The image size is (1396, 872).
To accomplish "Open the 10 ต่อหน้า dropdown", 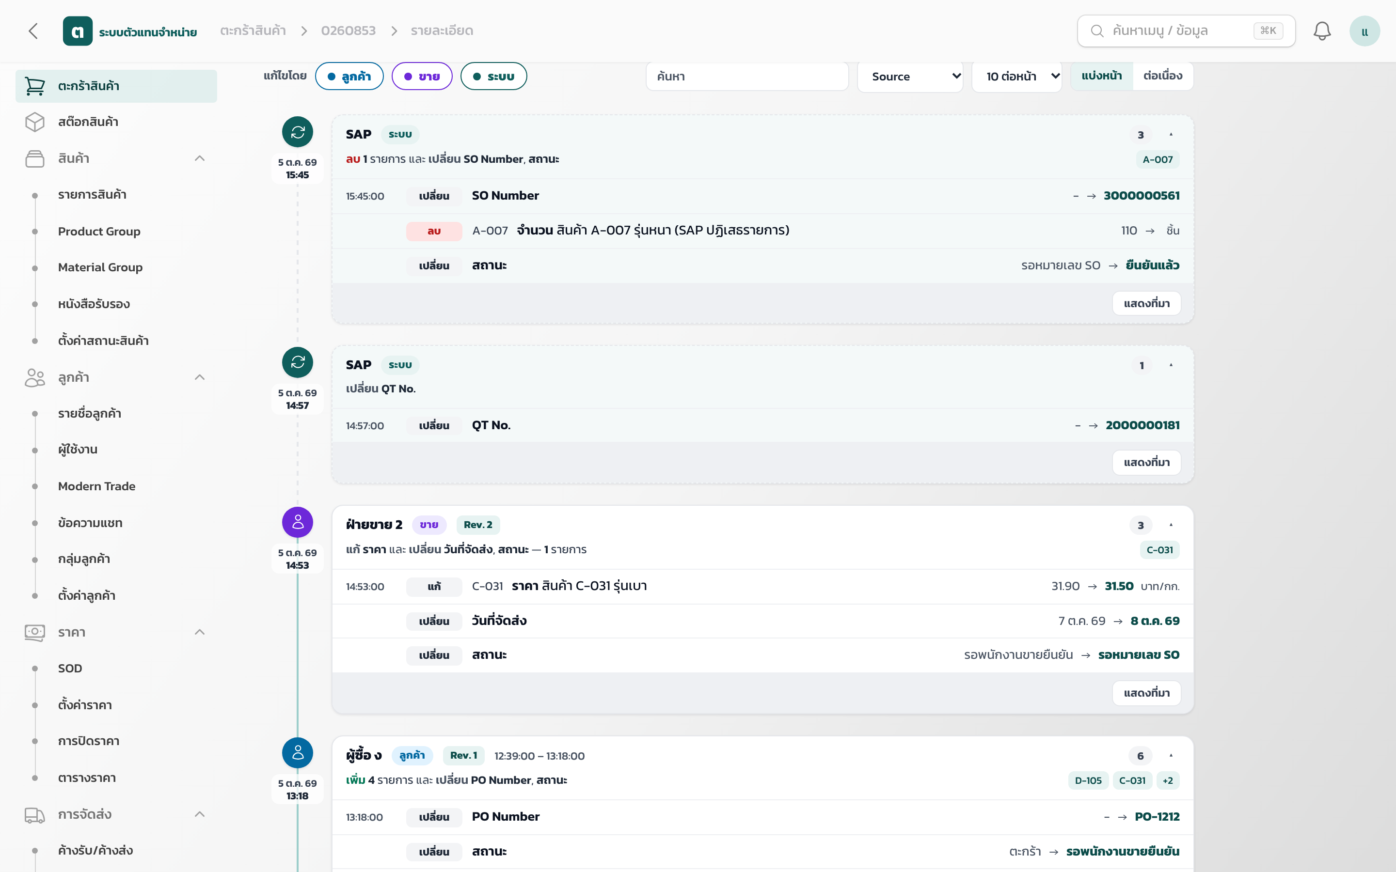I will pyautogui.click(x=1016, y=76).
